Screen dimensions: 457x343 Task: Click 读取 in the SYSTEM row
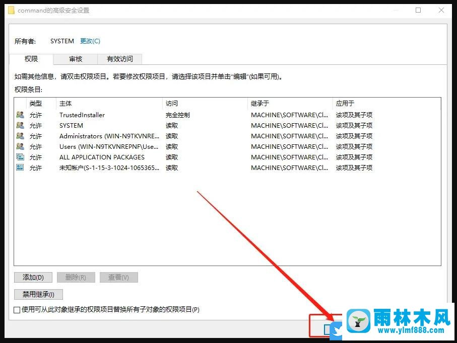(x=172, y=125)
